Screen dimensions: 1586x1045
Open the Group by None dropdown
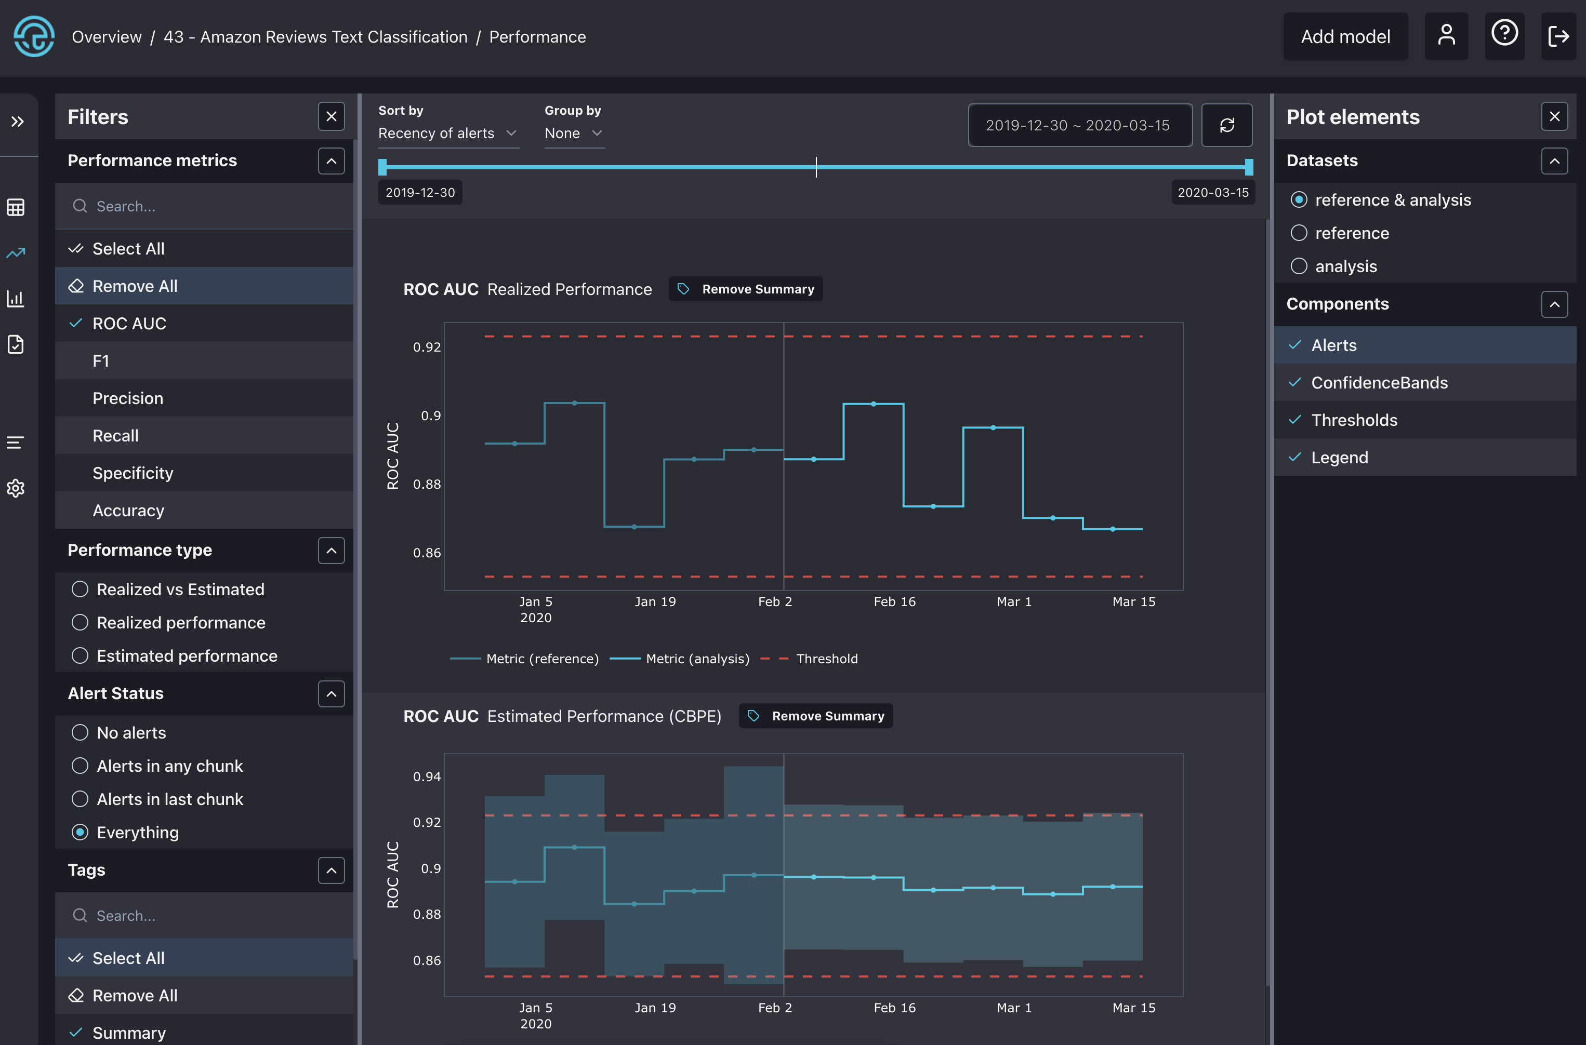(x=573, y=133)
